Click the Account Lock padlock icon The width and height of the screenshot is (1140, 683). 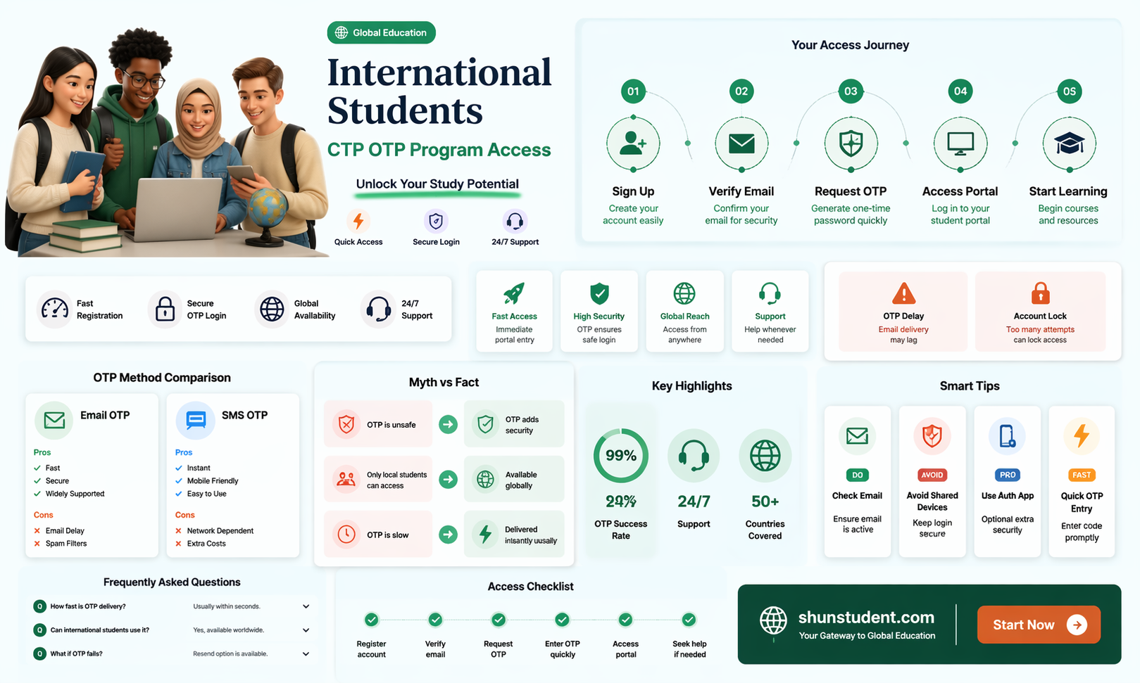click(1040, 292)
